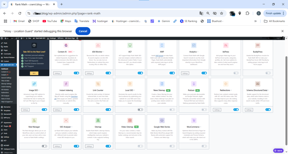Click the Sitemap module icon

(98, 120)
